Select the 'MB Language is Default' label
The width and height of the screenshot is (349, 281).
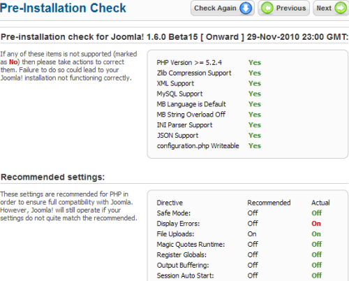tap(191, 104)
